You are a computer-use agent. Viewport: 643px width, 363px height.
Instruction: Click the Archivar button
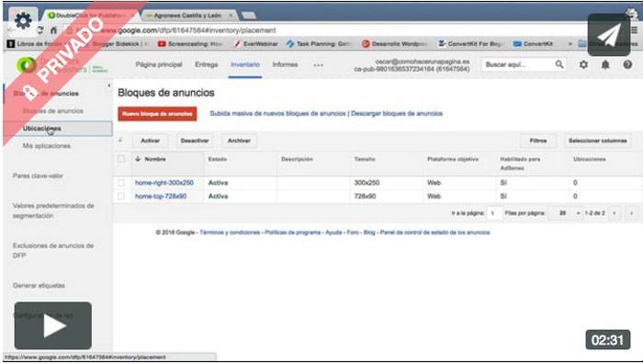(239, 141)
